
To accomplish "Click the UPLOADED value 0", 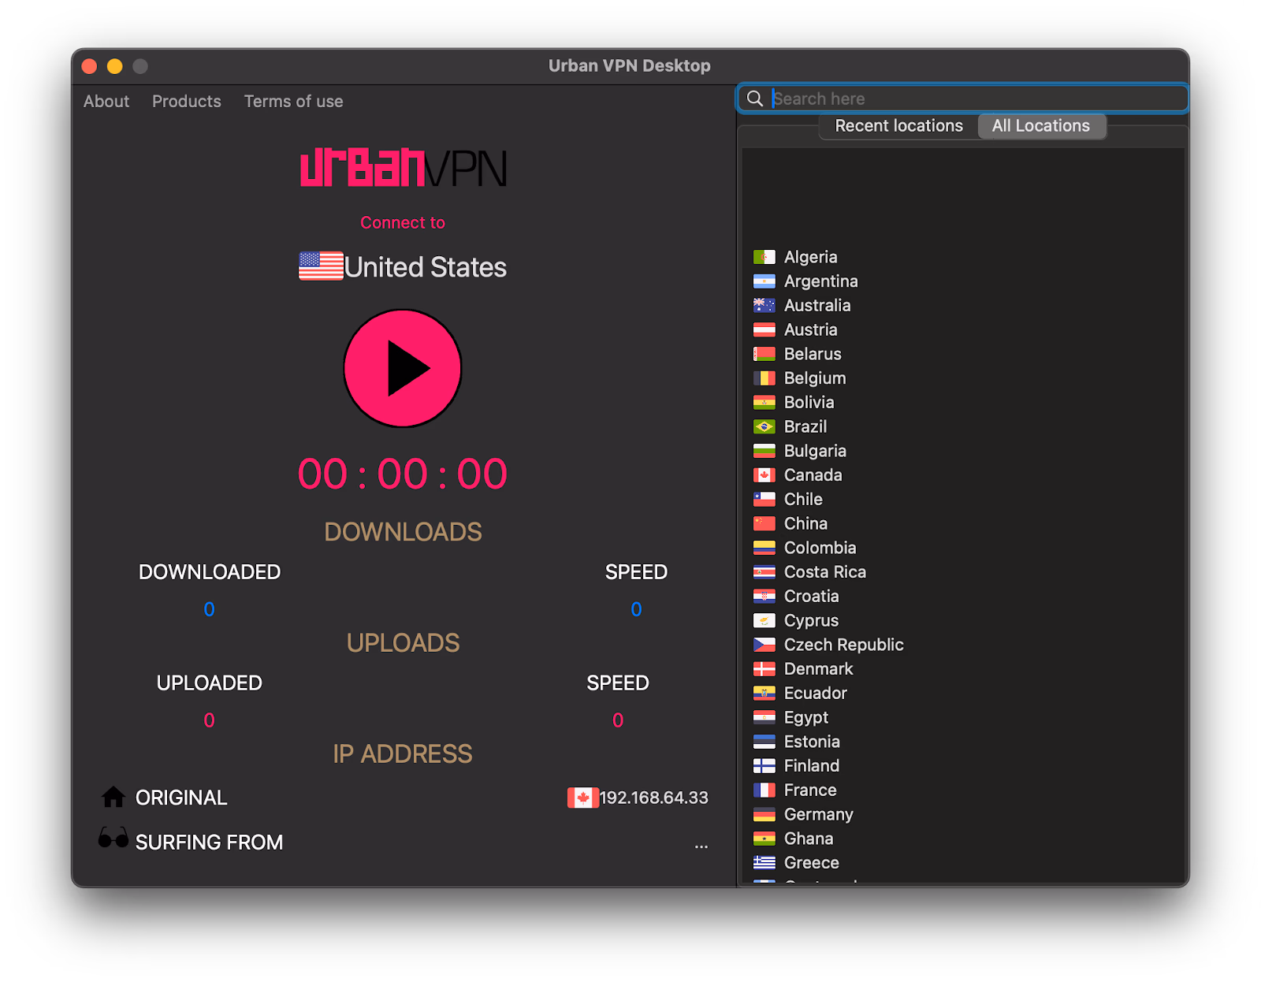I will click(209, 720).
